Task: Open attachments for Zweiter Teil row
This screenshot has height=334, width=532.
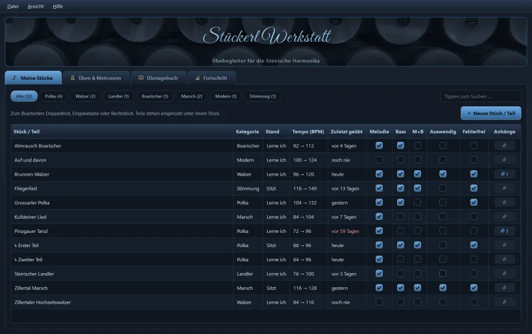Action: tap(505, 260)
